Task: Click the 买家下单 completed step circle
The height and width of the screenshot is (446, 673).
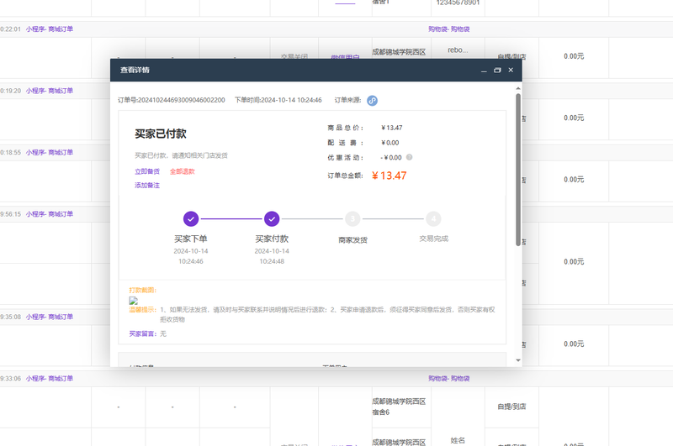Action: [191, 219]
